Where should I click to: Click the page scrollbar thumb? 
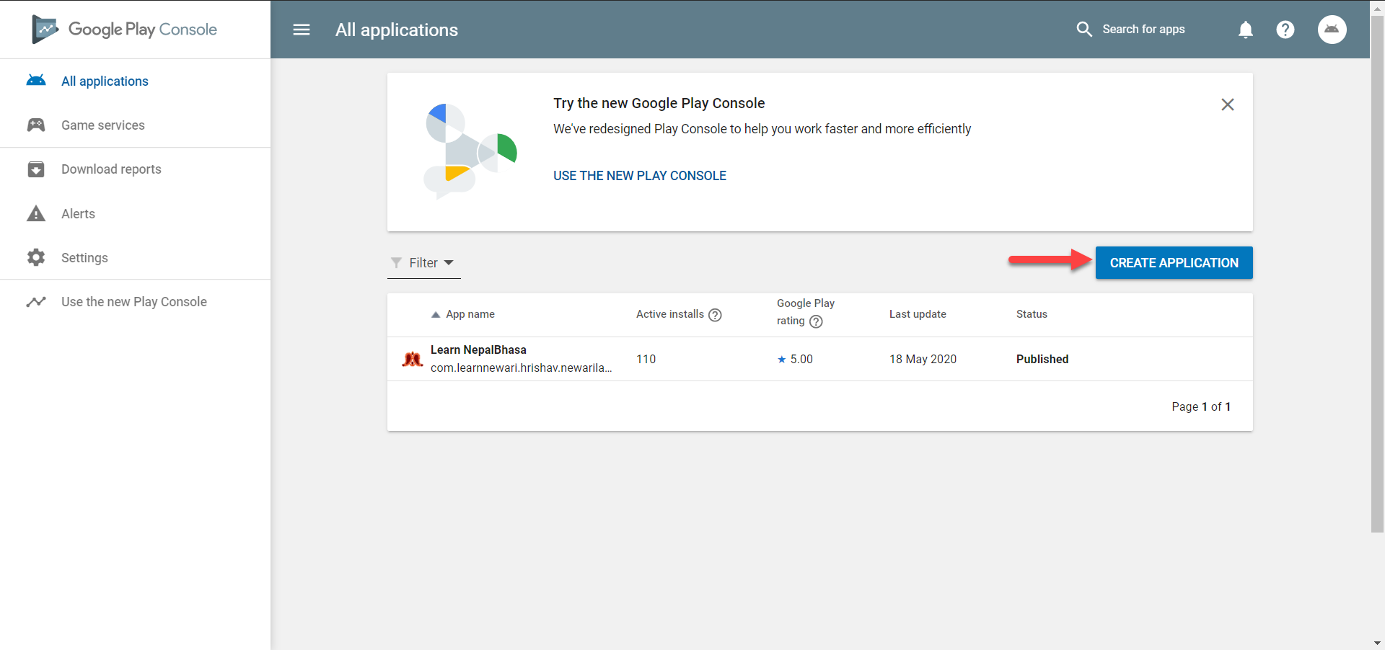click(1377, 274)
